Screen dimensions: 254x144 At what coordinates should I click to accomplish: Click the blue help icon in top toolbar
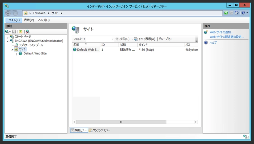coord(243,13)
